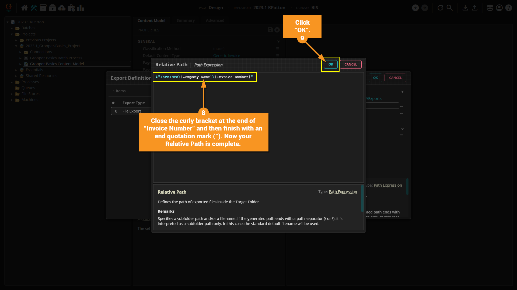This screenshot has height=290, width=517.
Task: Click the search magnifier icon
Action: pos(450,8)
